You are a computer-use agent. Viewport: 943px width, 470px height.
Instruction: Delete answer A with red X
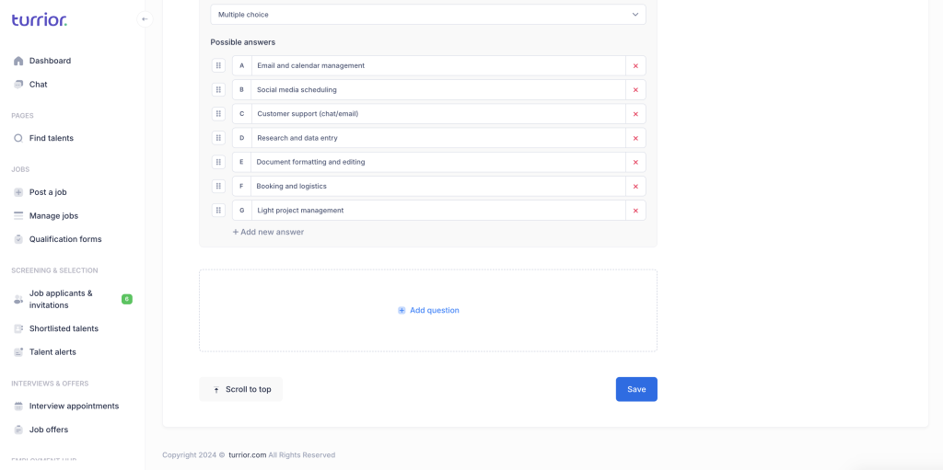(x=635, y=65)
